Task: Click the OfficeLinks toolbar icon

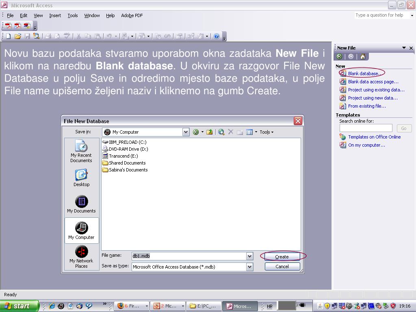Action: coord(125,36)
